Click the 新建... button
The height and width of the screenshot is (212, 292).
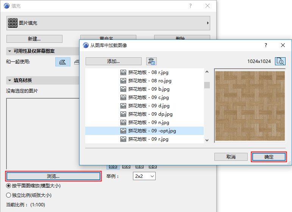coord(34,39)
